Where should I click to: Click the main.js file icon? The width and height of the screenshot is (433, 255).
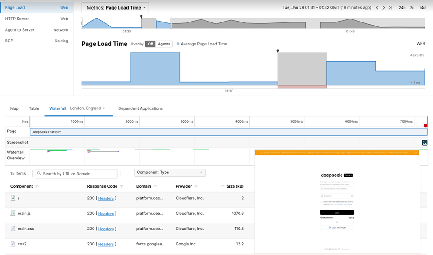[x=13, y=214]
